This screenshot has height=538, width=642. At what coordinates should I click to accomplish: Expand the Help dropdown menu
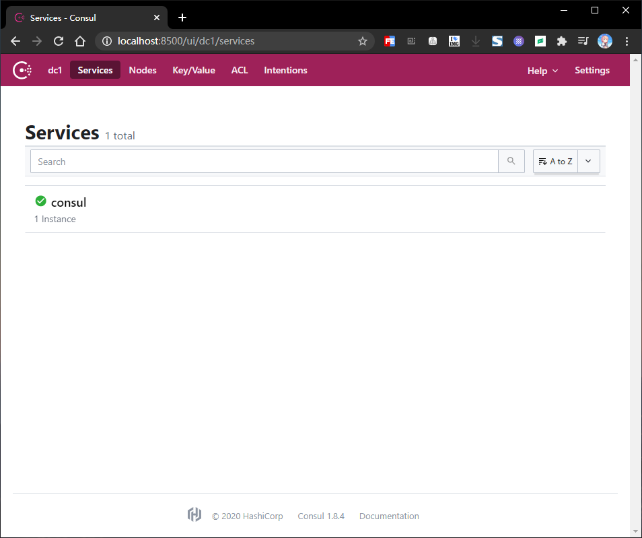click(x=542, y=71)
